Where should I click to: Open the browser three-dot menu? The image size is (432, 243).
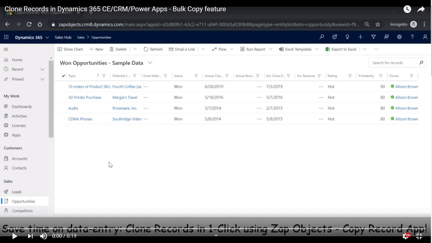click(425, 24)
